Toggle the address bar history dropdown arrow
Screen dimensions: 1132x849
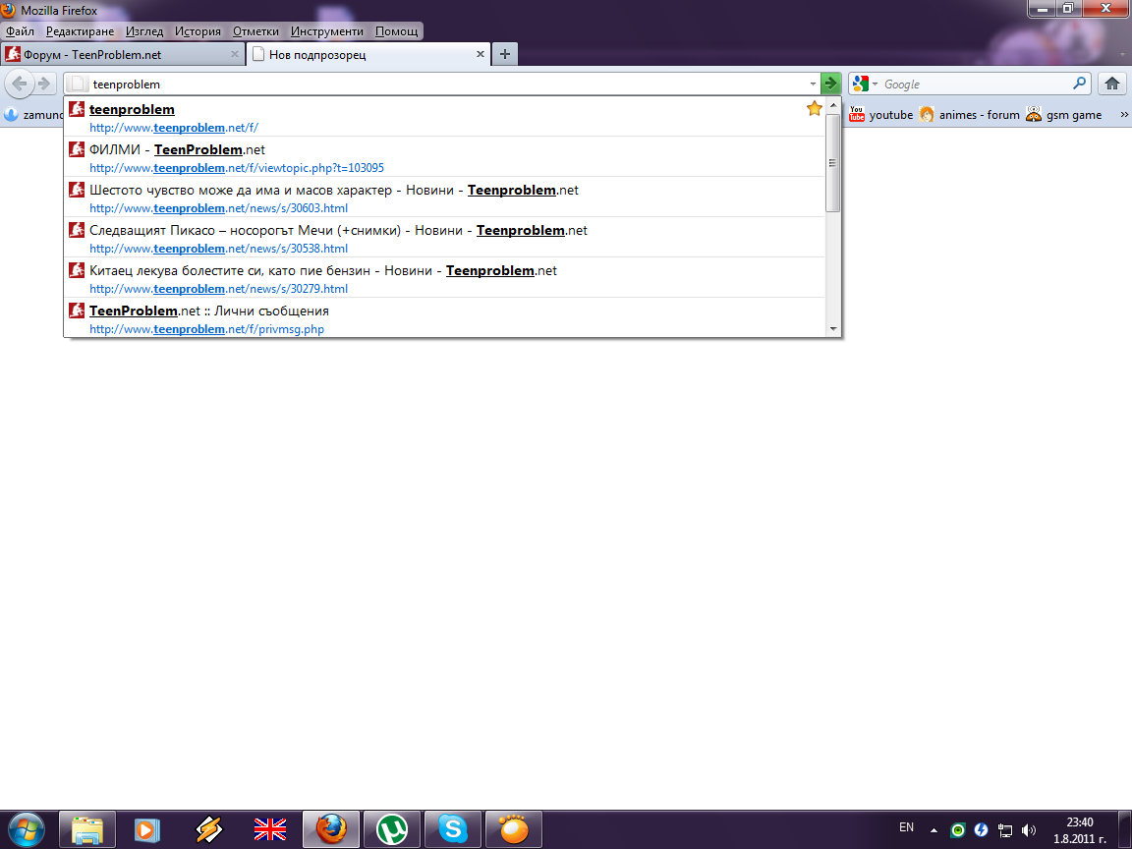click(813, 84)
